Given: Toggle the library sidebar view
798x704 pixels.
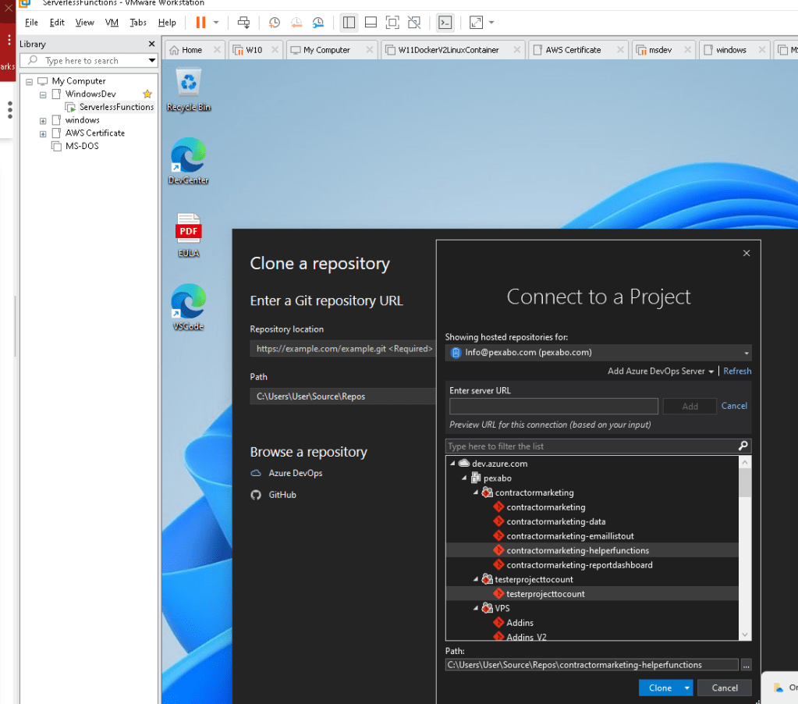Looking at the screenshot, I should tap(349, 23).
